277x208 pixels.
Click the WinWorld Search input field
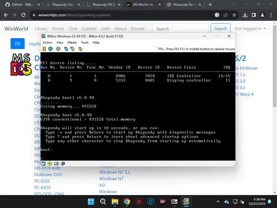[180, 28]
